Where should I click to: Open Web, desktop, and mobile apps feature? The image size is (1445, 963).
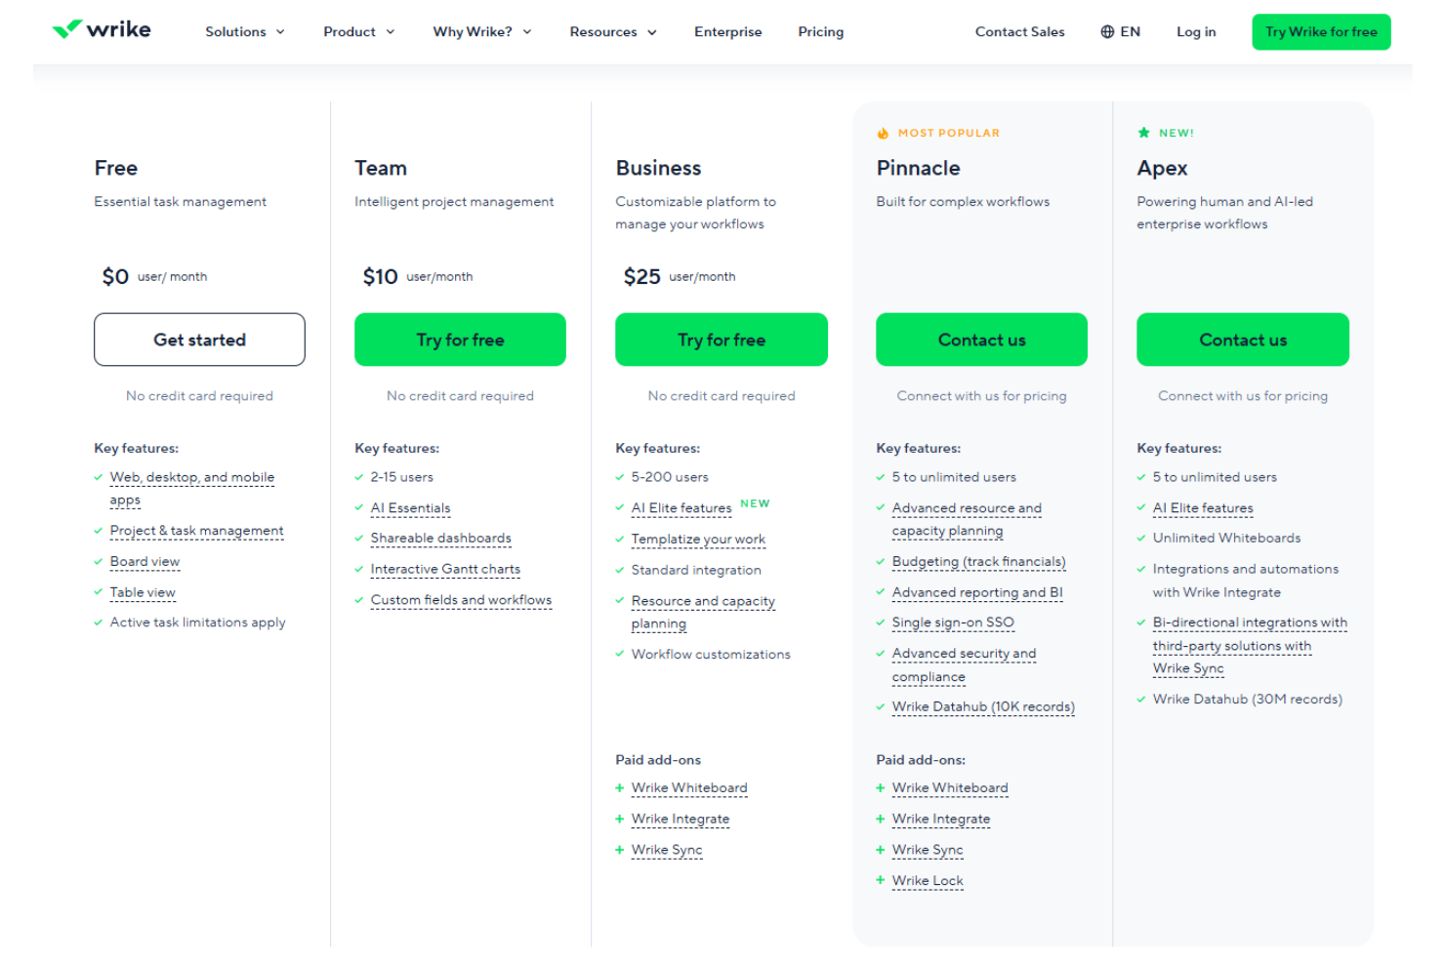(x=192, y=488)
